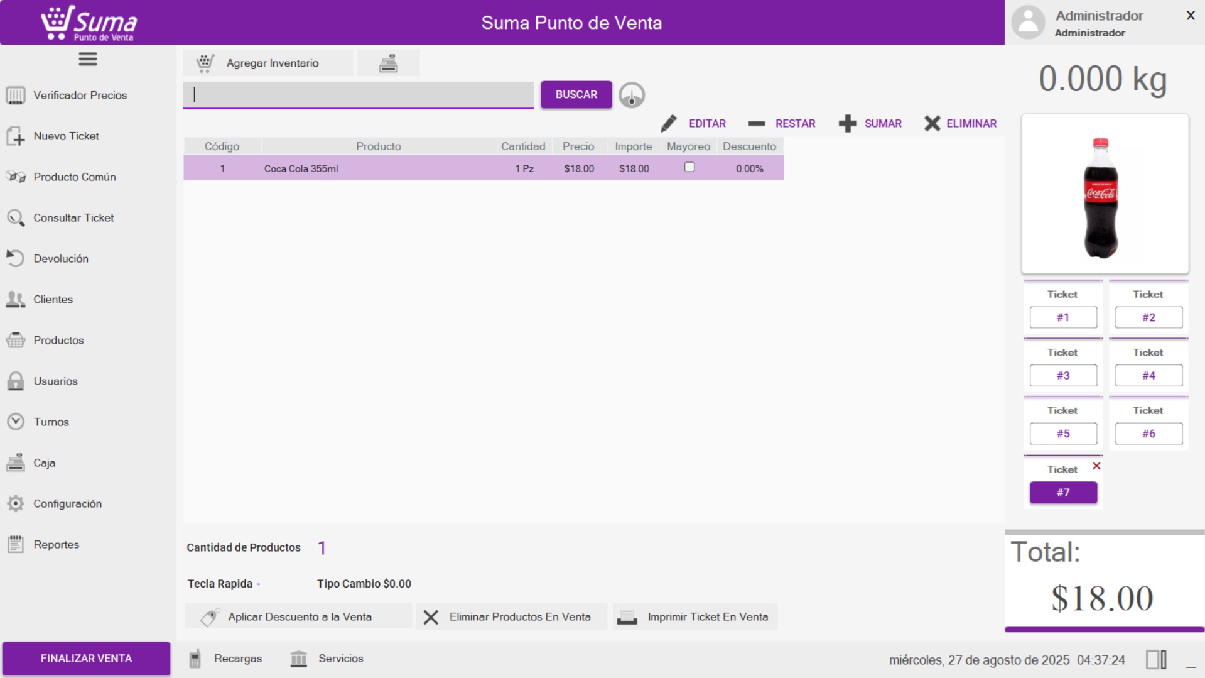Switch to Ticket #4
This screenshot has height=678, width=1205.
tap(1148, 376)
